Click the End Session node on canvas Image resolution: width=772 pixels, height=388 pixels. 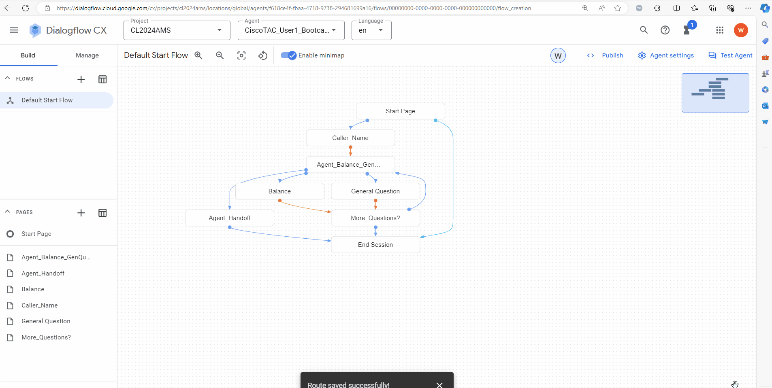(375, 245)
